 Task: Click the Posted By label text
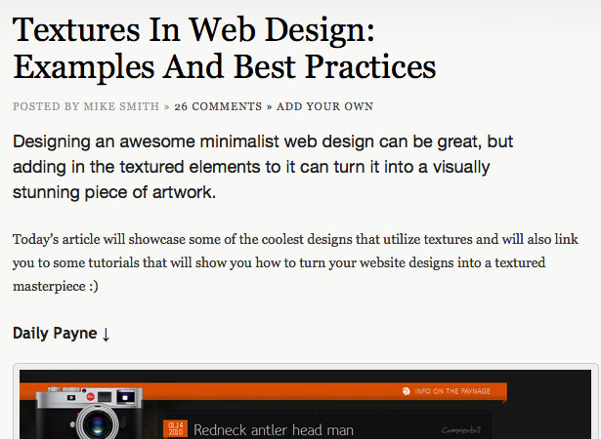click(x=46, y=106)
